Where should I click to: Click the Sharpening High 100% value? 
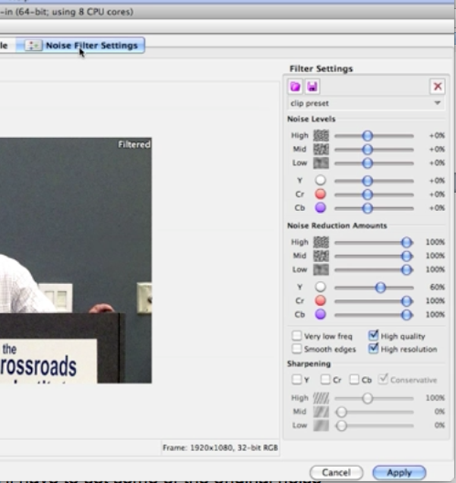pos(435,398)
